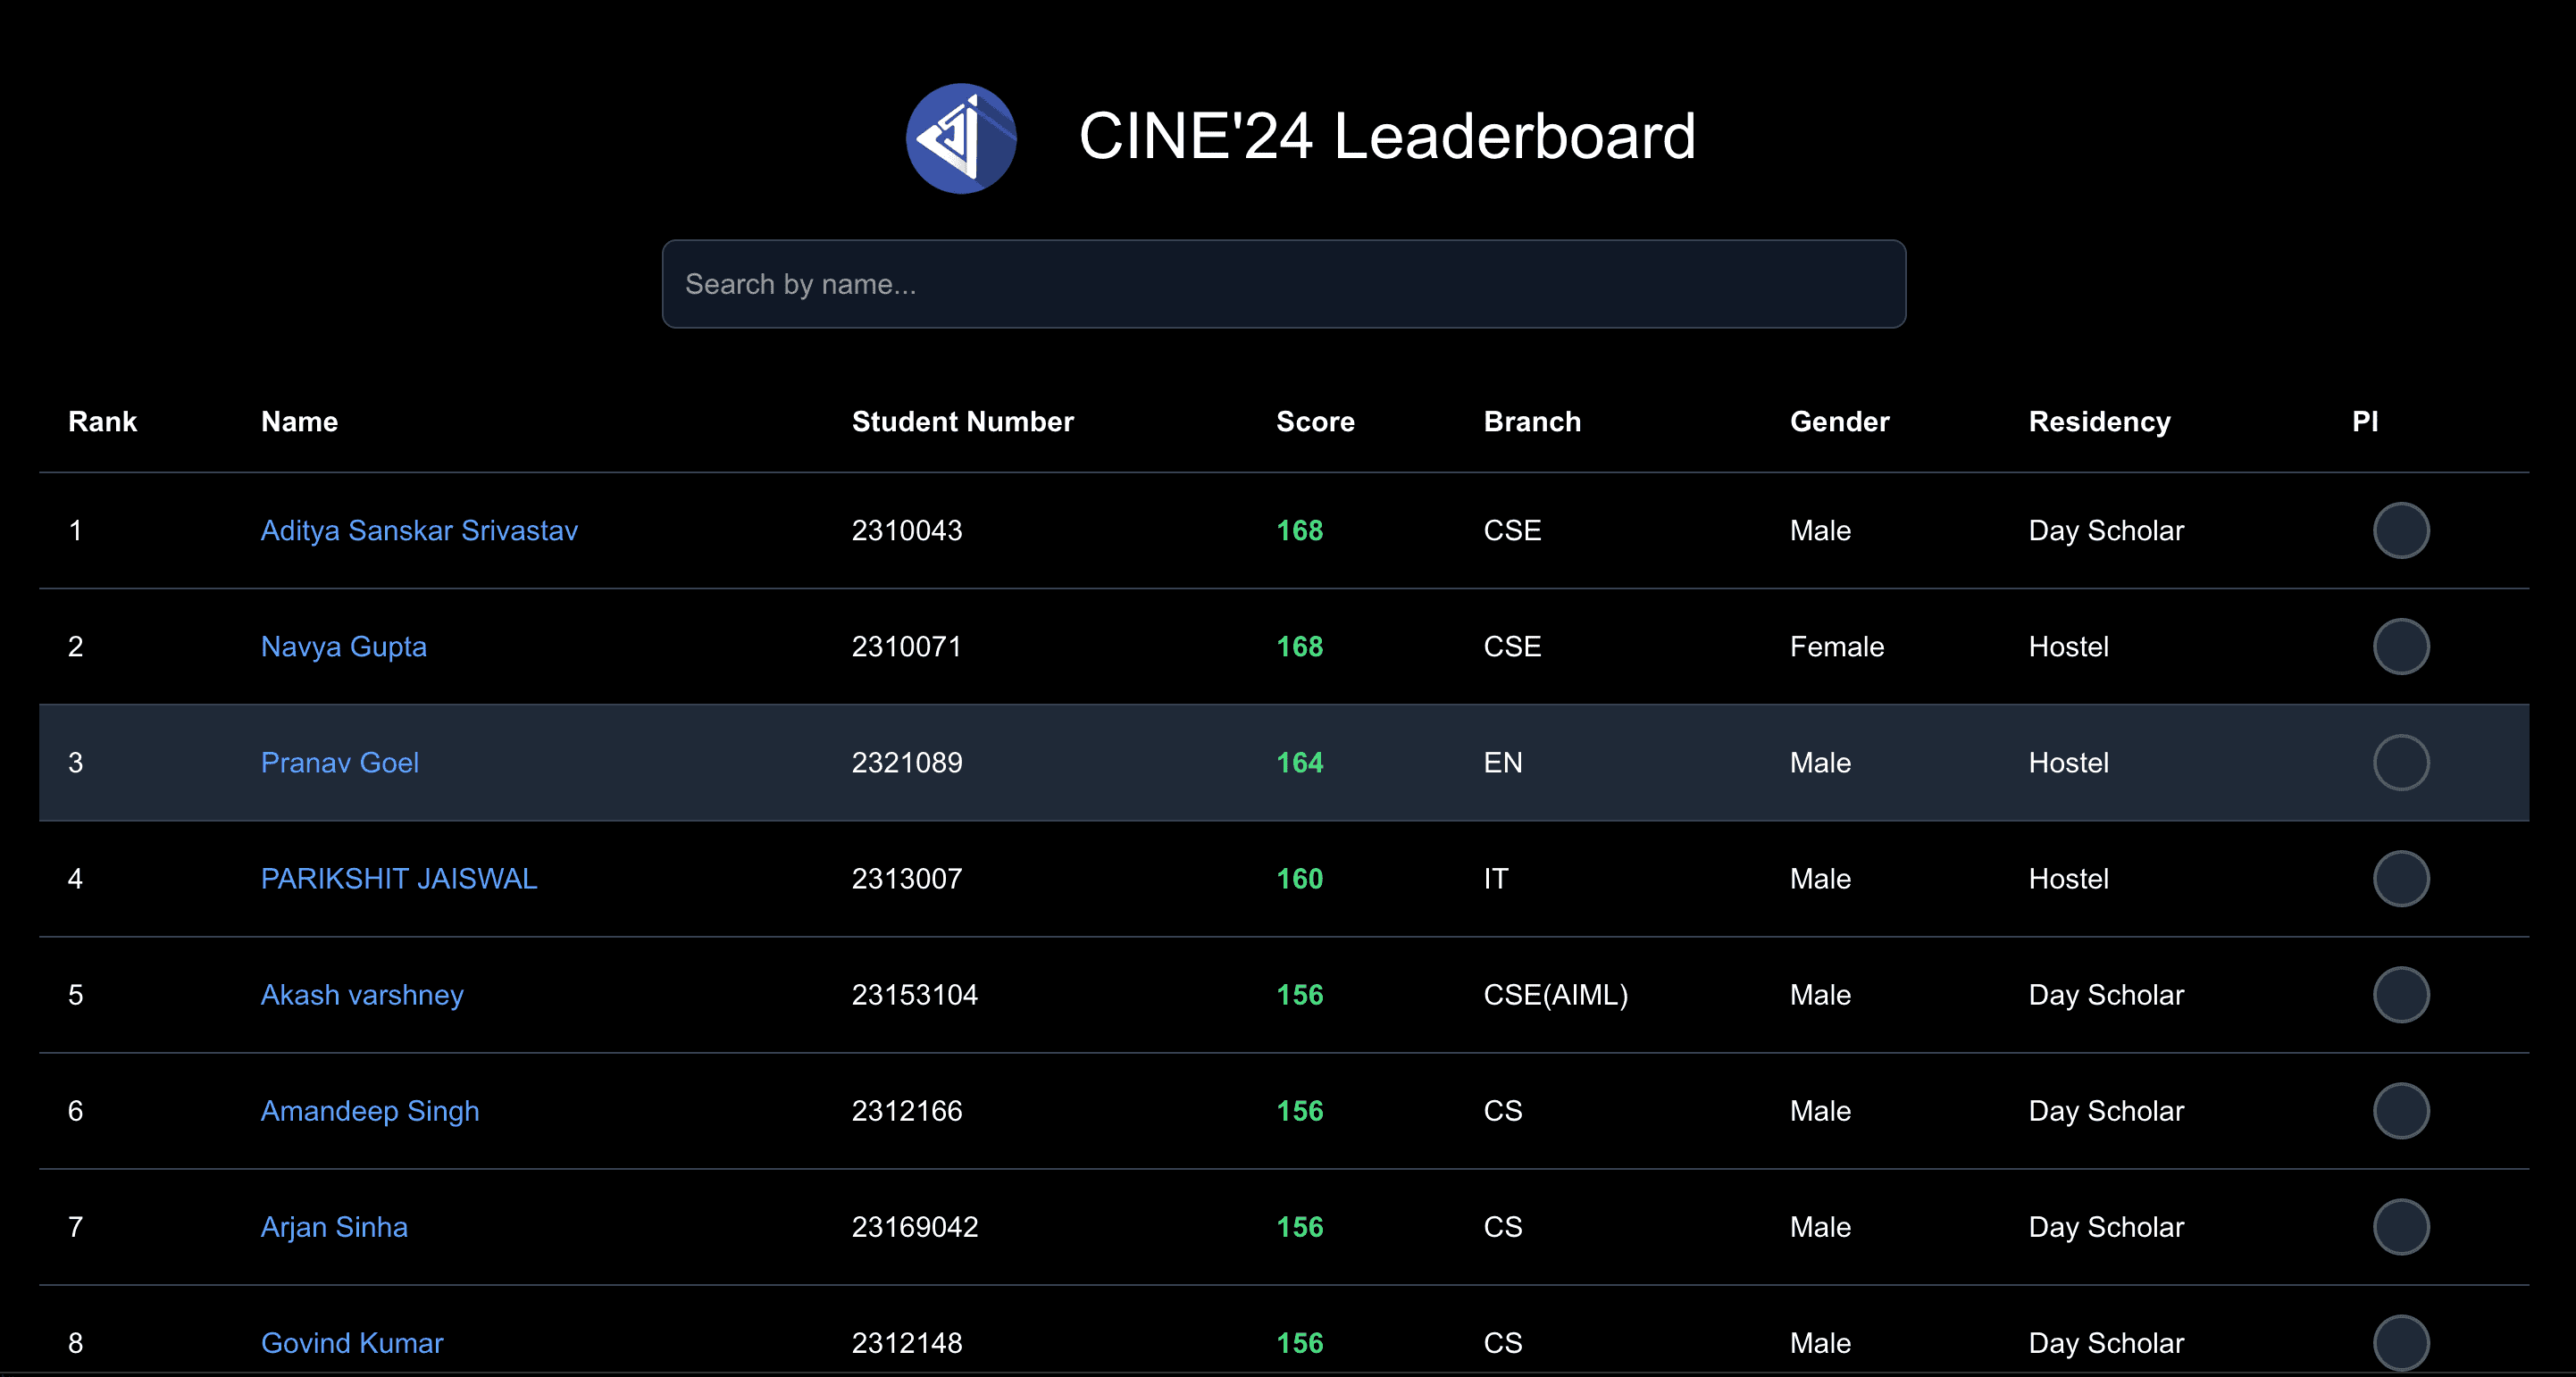This screenshot has height=1377, width=2576.
Task: Select the PI radio for Navya Gupta
Action: tap(2401, 646)
